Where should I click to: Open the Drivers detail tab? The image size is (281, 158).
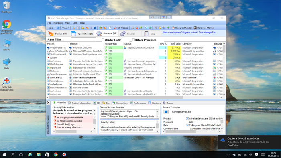click(x=168, y=103)
